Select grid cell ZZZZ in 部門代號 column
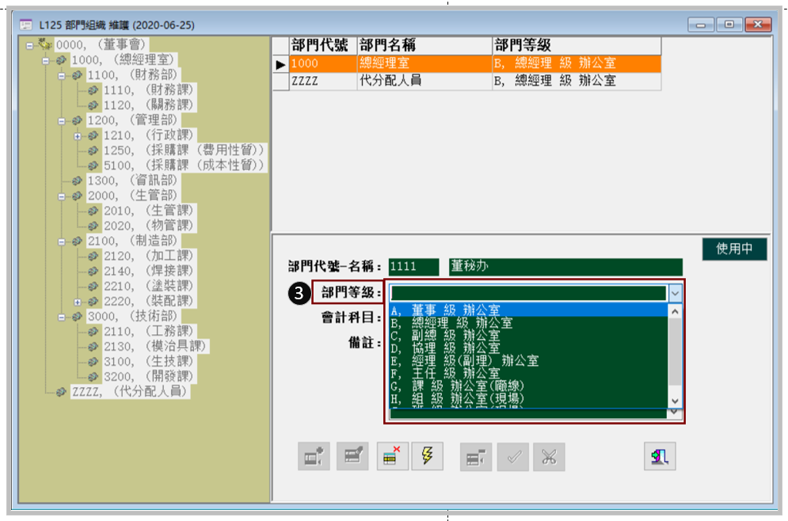 (x=323, y=81)
